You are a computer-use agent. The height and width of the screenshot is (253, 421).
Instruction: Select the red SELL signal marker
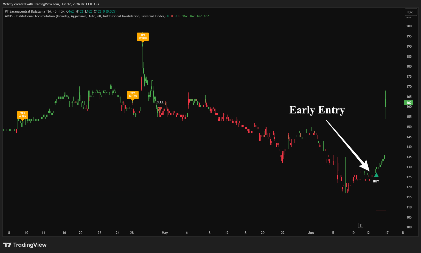pyautogui.click(x=160, y=109)
